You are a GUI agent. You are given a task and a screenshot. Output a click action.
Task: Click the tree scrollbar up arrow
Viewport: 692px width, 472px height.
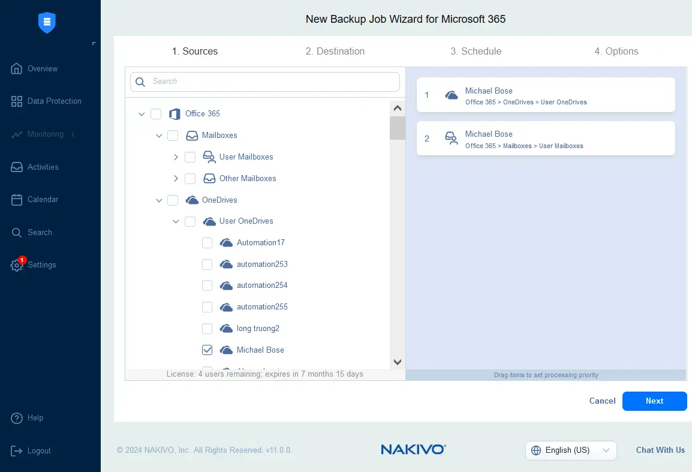click(x=397, y=108)
